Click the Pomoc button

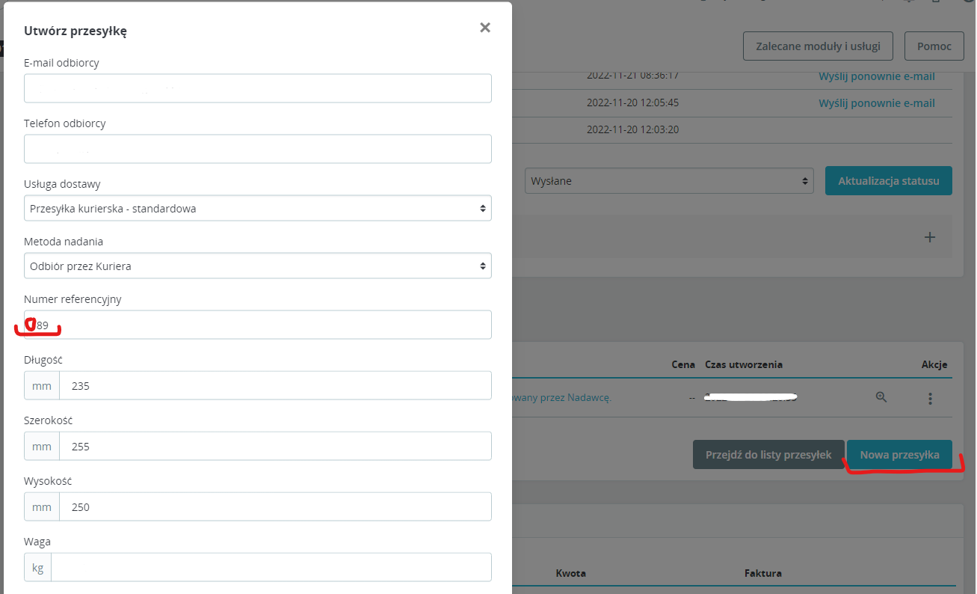tap(934, 46)
